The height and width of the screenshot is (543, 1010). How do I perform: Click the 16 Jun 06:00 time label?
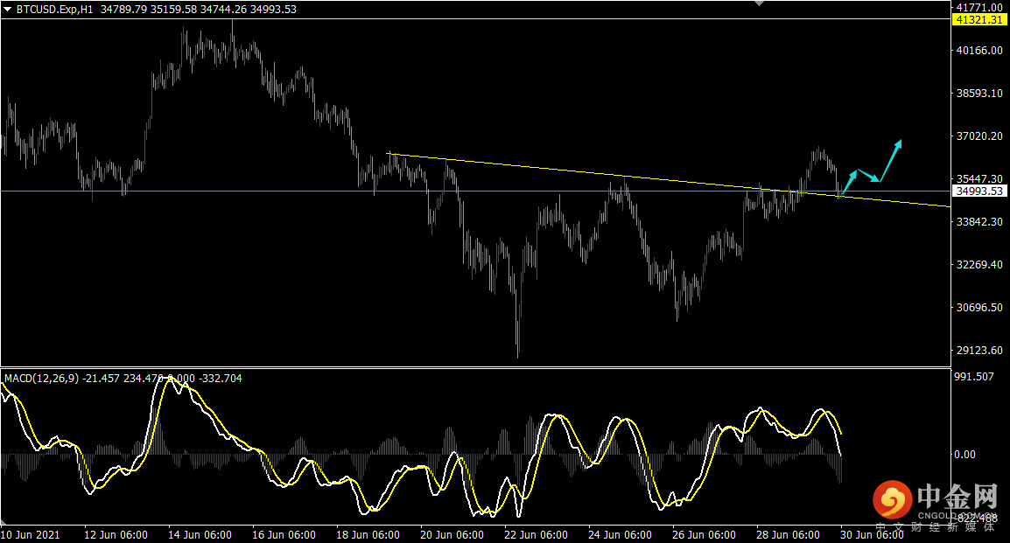tap(284, 535)
